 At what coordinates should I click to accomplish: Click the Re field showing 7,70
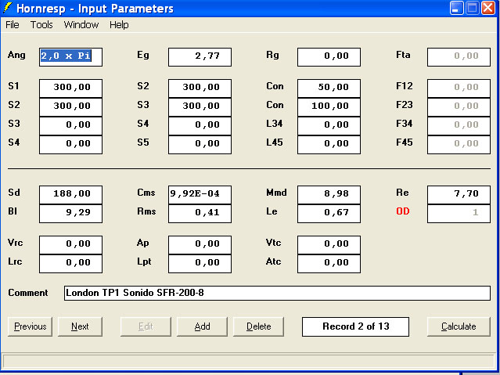[459, 193]
